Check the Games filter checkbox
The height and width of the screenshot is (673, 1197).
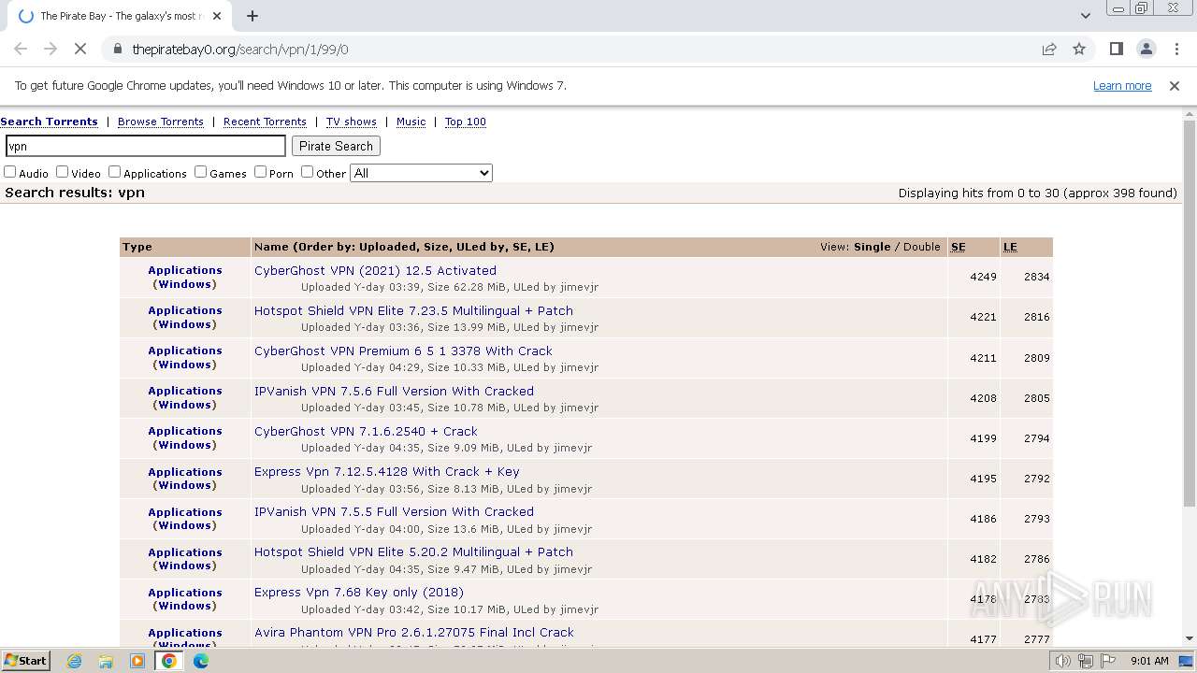pyautogui.click(x=201, y=172)
